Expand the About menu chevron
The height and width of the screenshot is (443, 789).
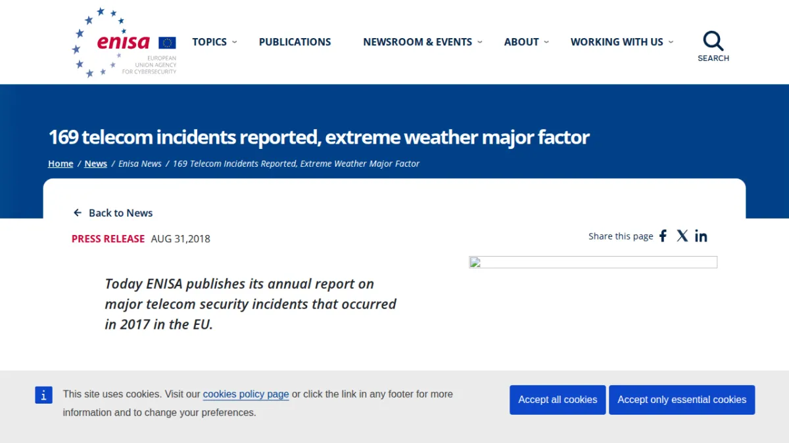(x=546, y=42)
